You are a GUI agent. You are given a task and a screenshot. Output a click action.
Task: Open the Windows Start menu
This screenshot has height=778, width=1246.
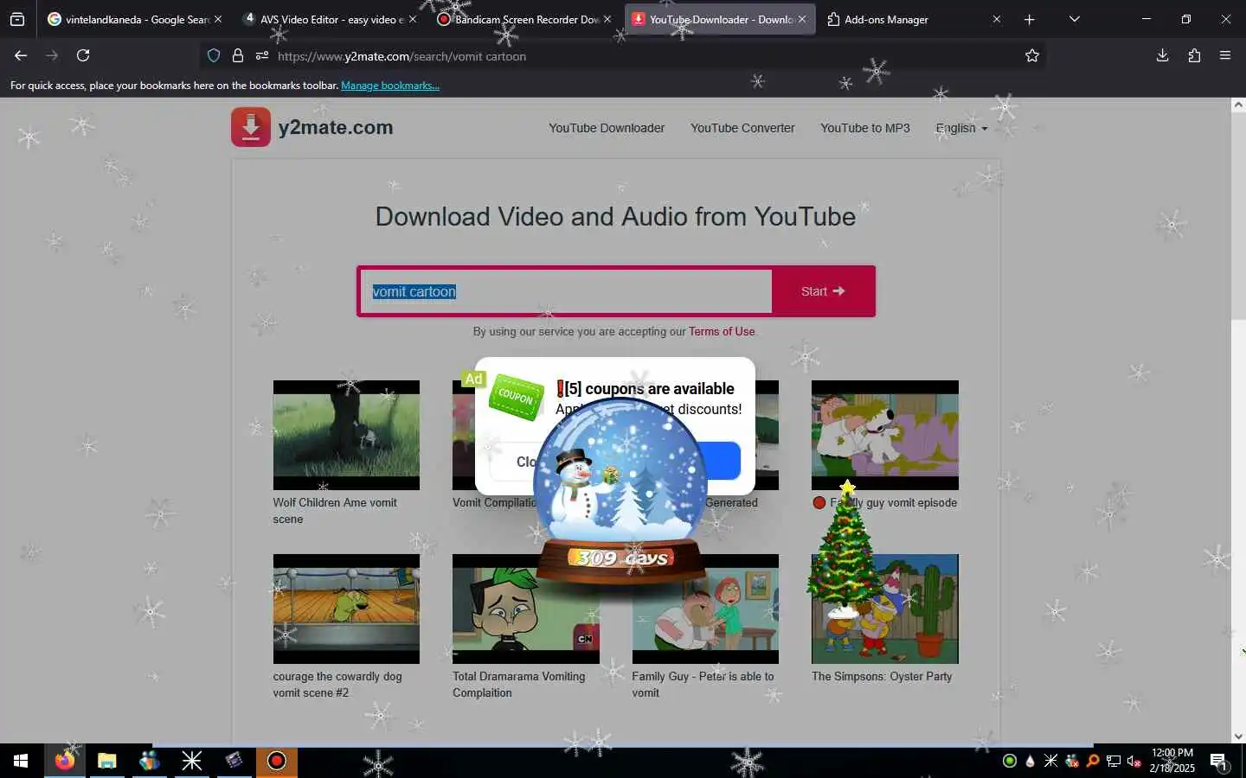tap(21, 761)
